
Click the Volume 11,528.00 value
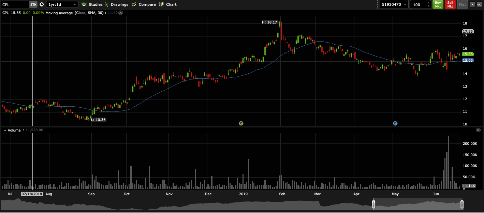pyautogui.click(x=34, y=130)
